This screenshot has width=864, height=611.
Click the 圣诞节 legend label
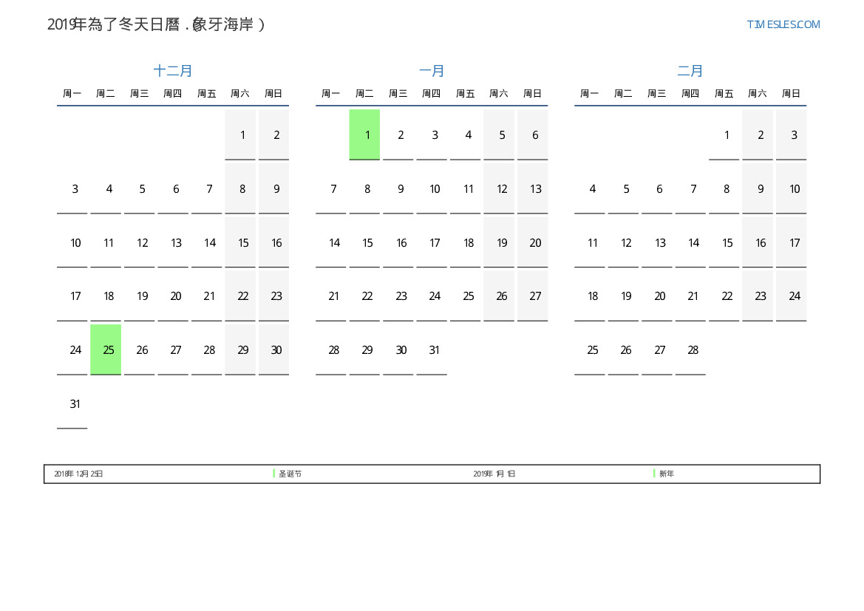(290, 474)
